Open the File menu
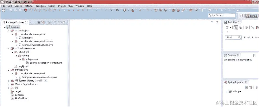 3,6
